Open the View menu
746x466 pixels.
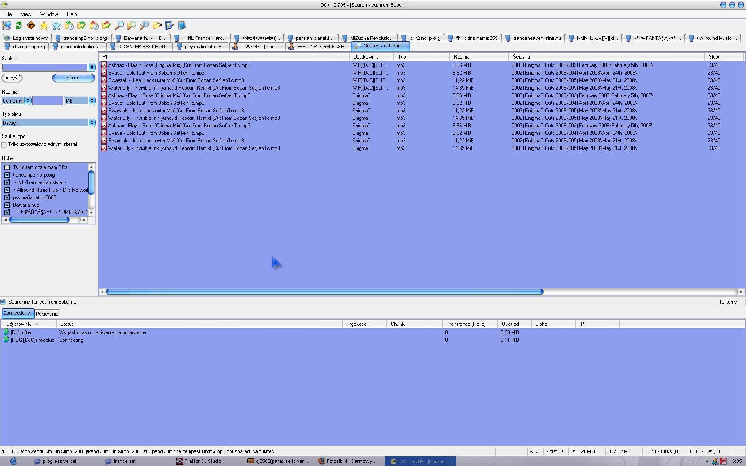tap(26, 14)
